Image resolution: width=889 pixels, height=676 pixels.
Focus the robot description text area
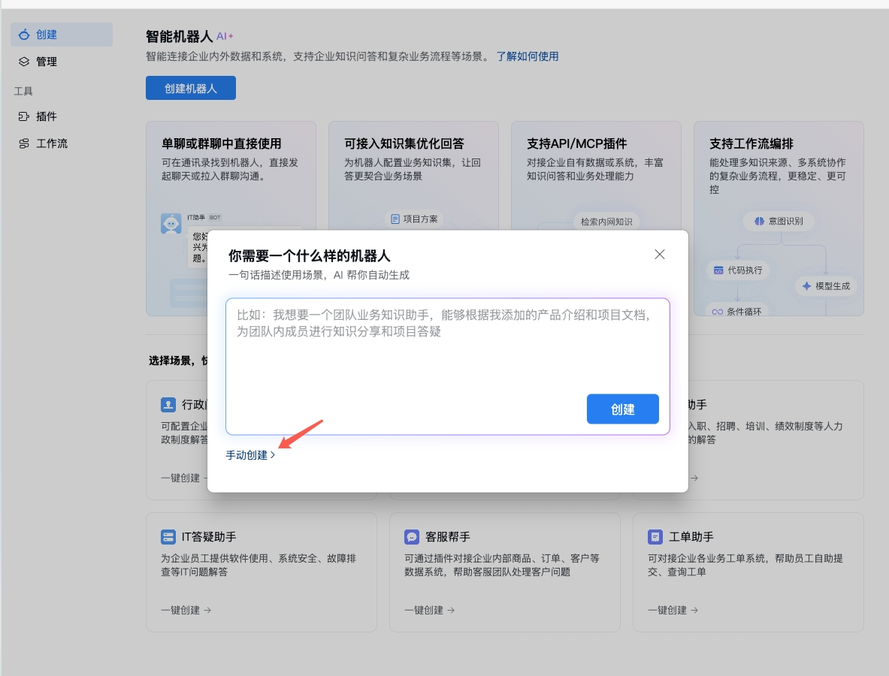point(448,367)
